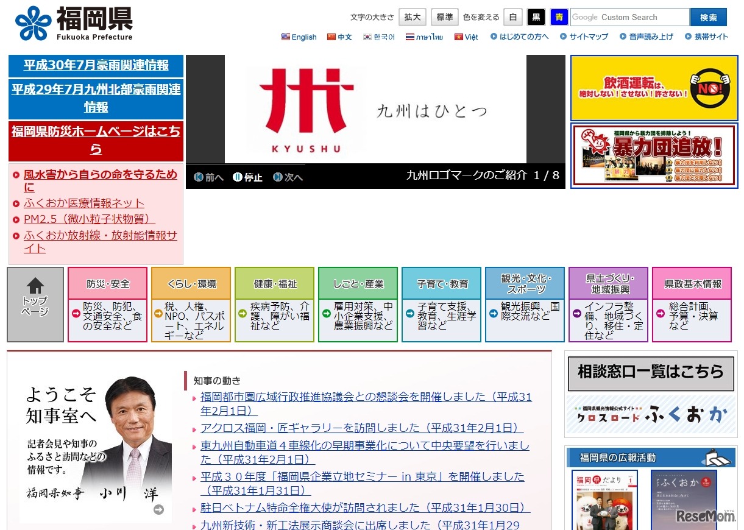Click the home icon Top Page button
This screenshot has width=744, height=530.
pyautogui.click(x=35, y=305)
